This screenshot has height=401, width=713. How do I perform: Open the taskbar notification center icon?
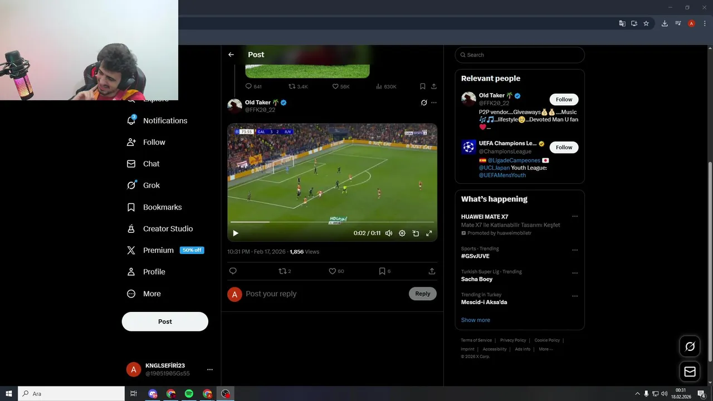(x=702, y=394)
